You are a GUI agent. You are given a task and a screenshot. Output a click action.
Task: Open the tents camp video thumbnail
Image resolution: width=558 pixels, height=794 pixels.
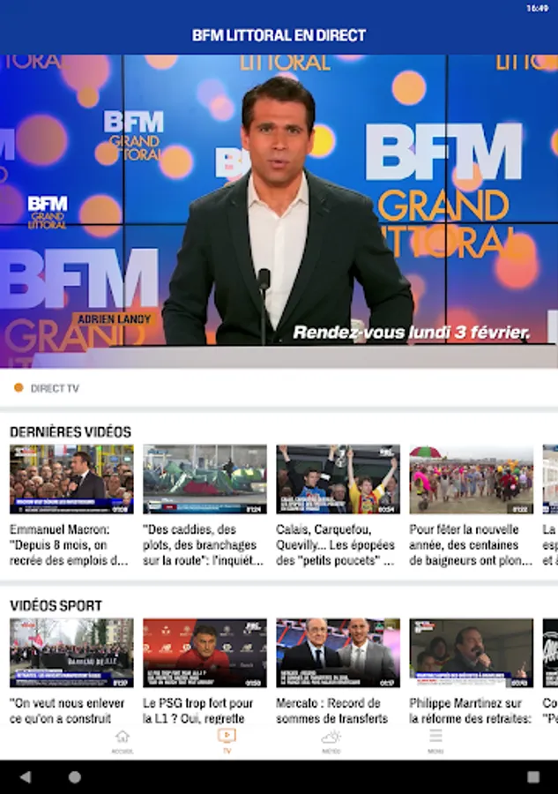205,479
